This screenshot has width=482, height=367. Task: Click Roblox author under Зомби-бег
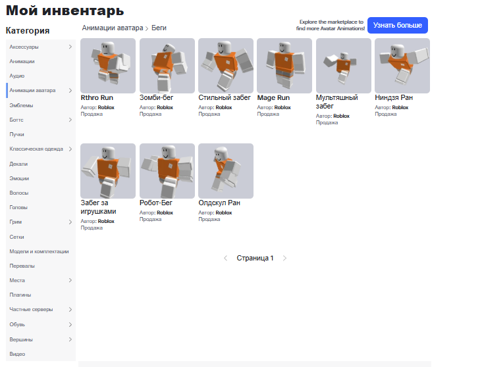[165, 107]
